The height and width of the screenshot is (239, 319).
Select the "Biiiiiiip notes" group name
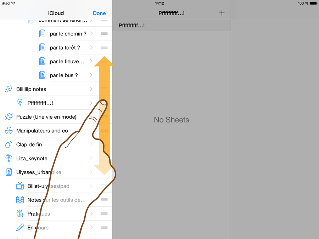point(31,89)
